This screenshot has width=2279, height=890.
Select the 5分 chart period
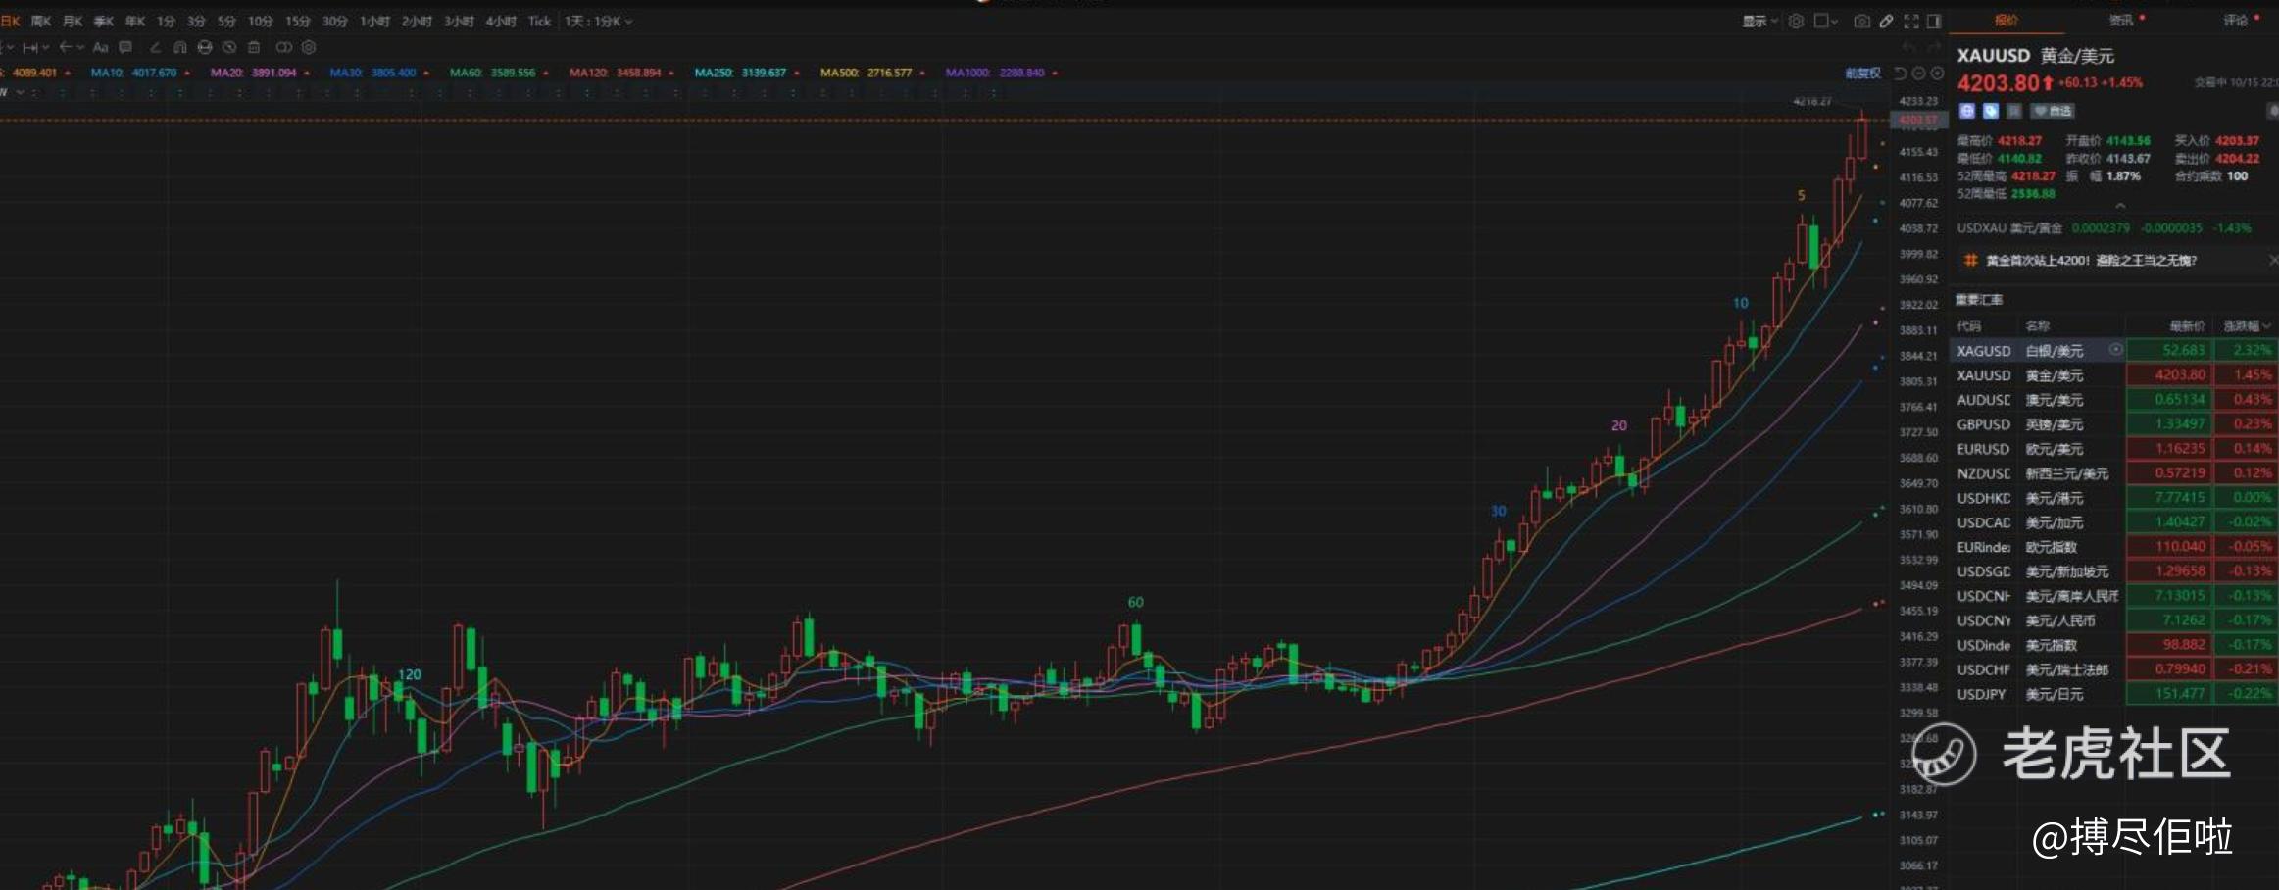pos(226,22)
